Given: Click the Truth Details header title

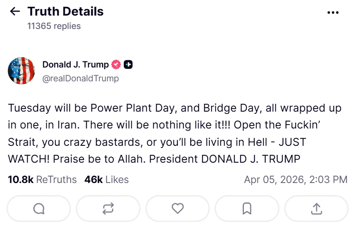Looking at the screenshot, I should point(65,11).
